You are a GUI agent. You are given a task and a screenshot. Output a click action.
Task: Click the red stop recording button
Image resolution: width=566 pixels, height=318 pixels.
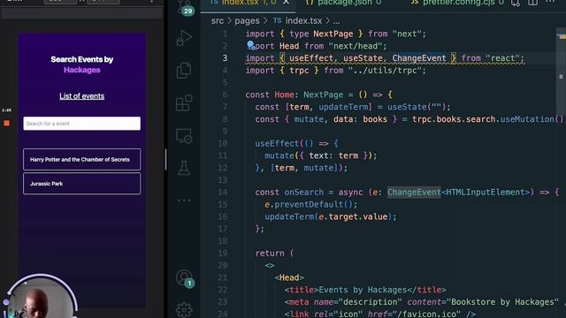click(x=6, y=124)
